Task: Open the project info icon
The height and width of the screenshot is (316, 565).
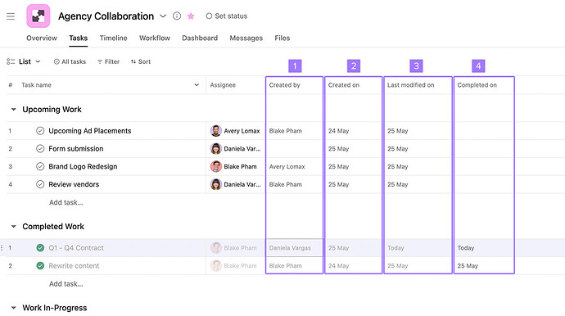Action: click(x=177, y=16)
